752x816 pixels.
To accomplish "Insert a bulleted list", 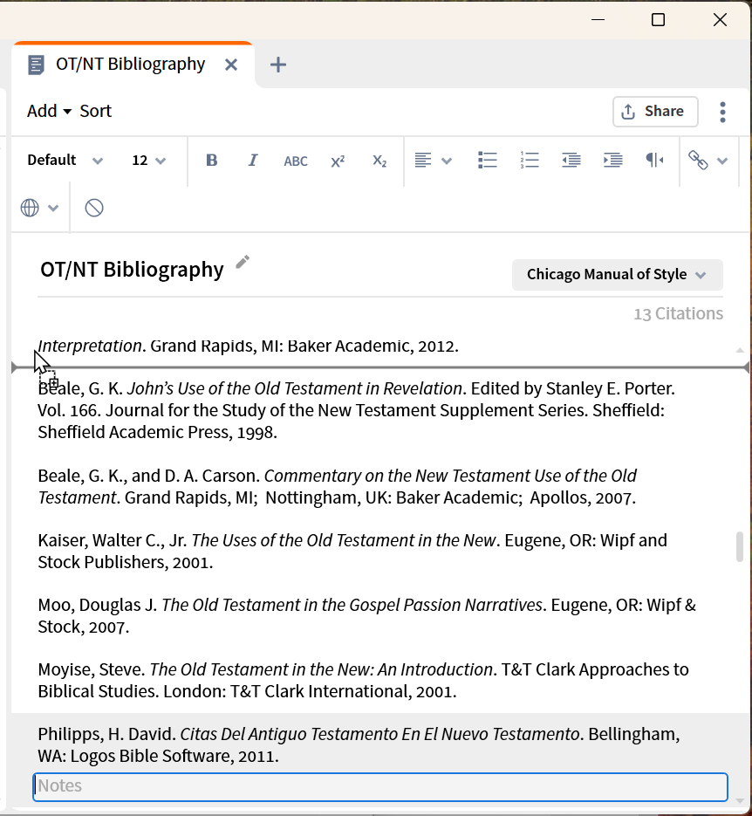I will coord(488,161).
